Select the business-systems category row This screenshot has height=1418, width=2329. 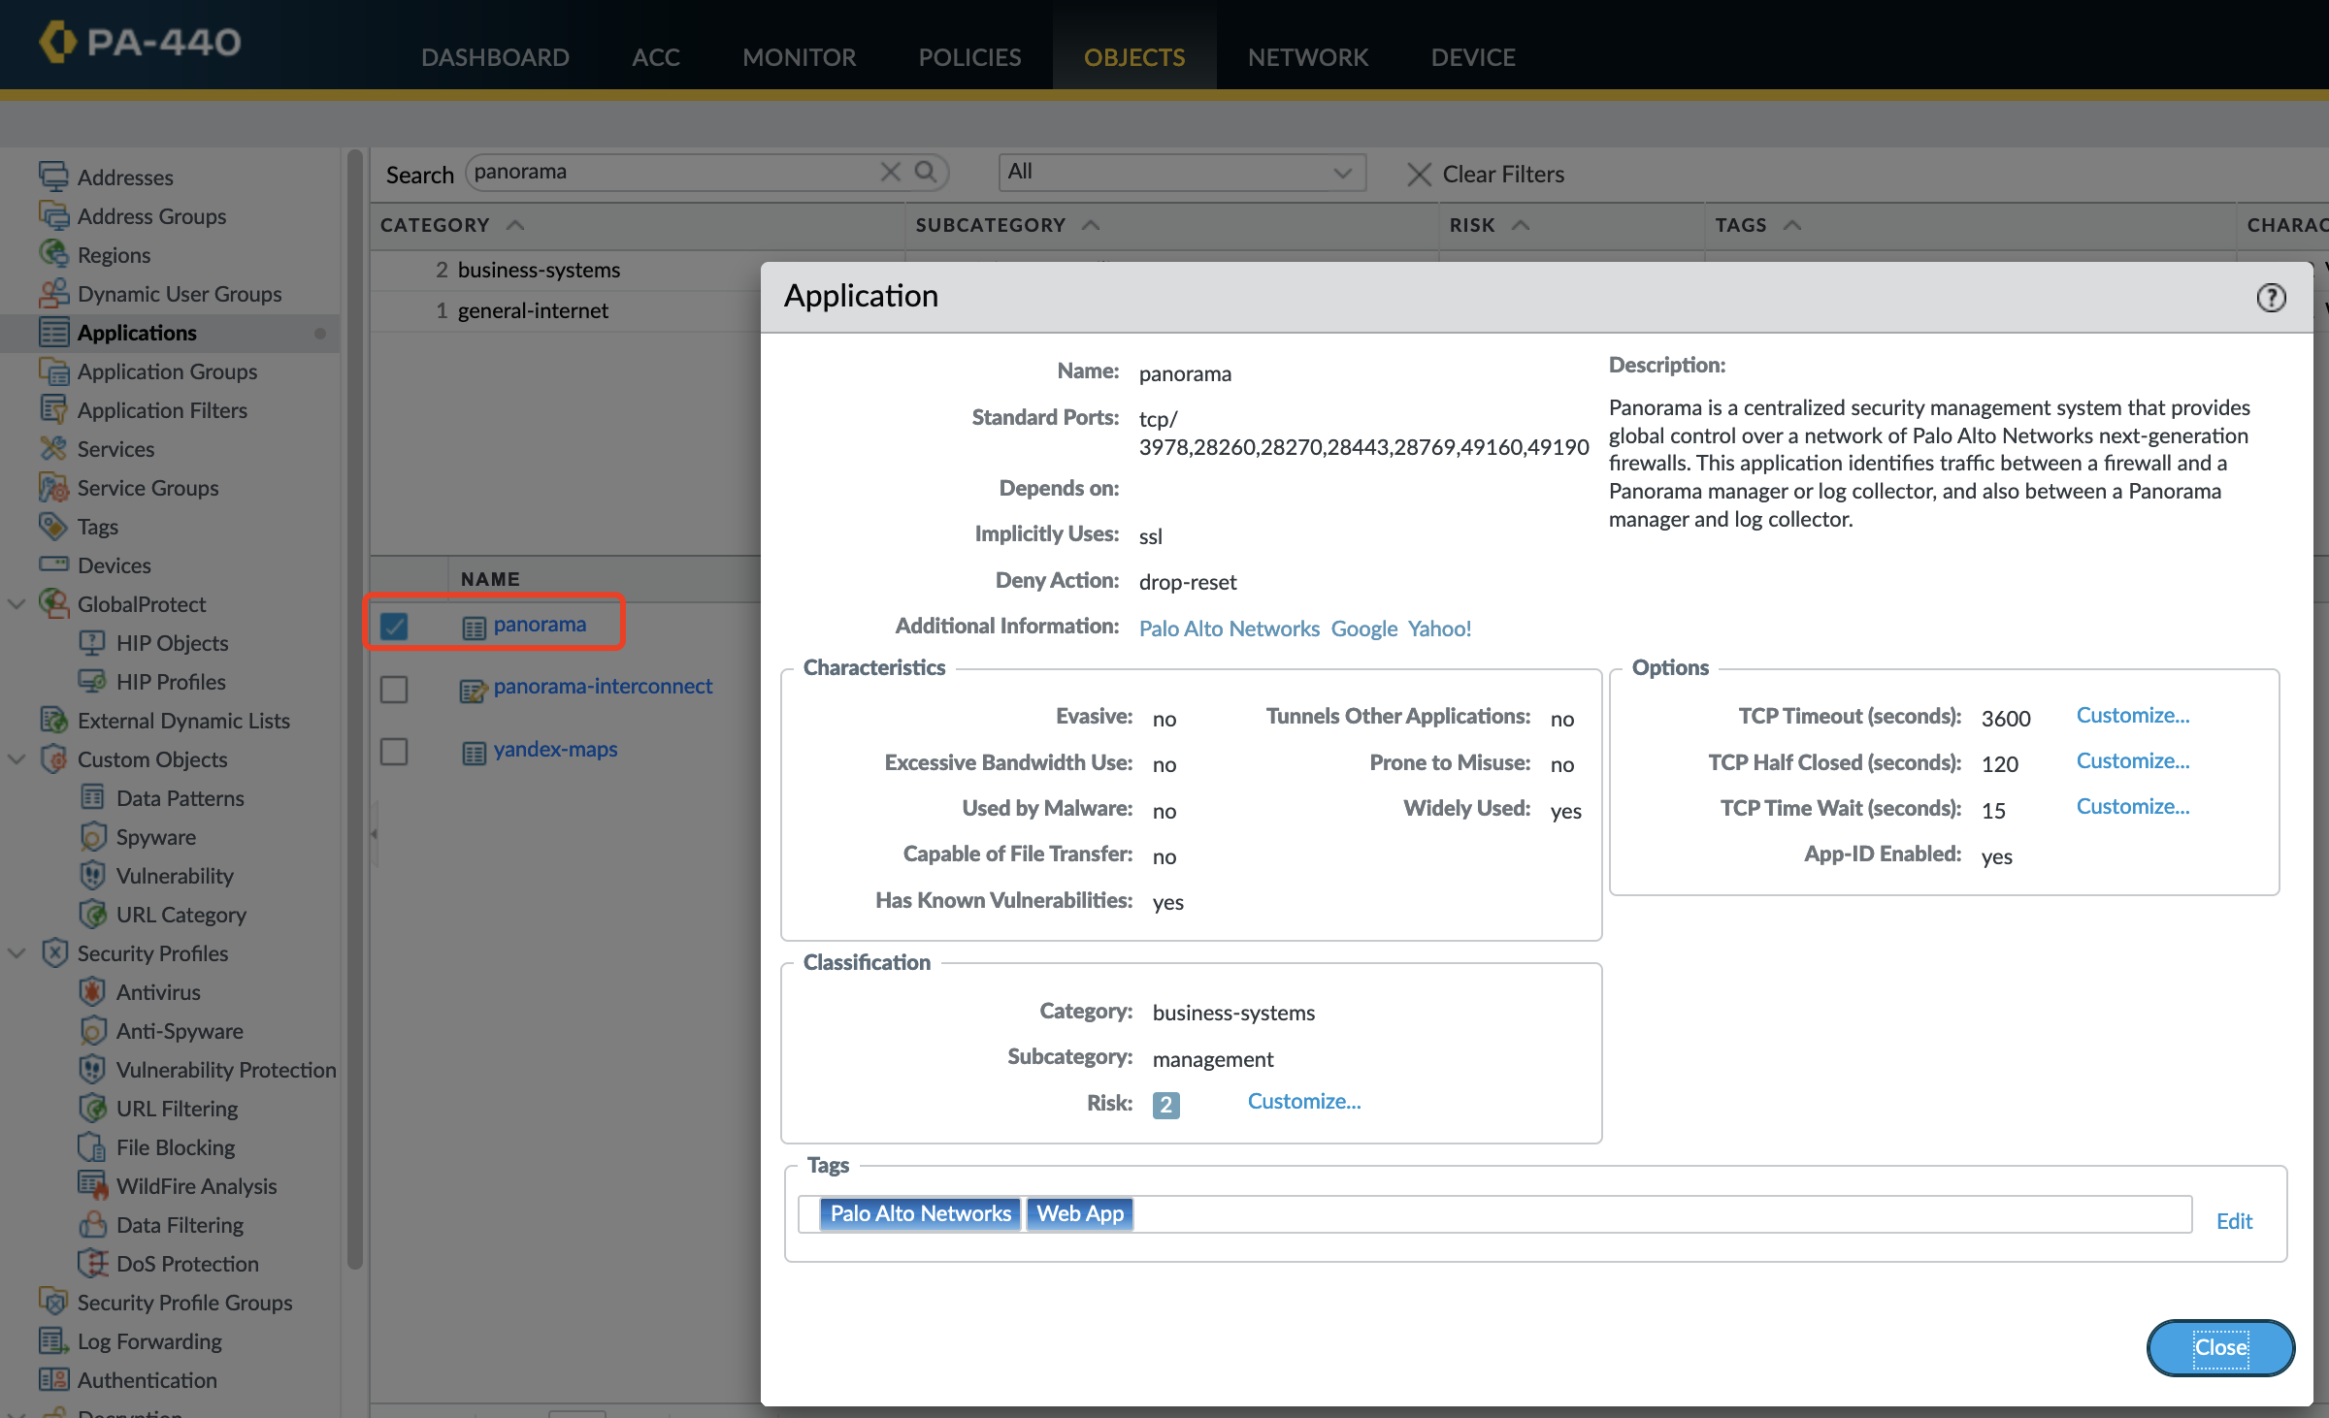point(565,270)
